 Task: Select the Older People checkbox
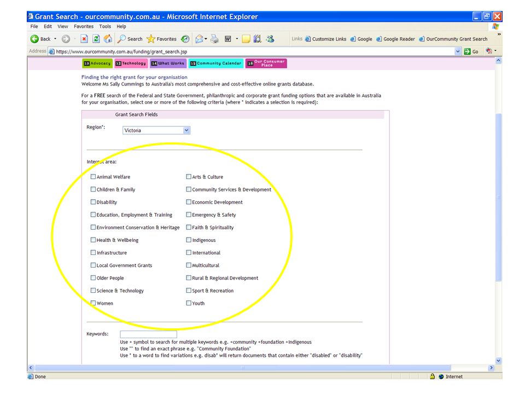(93, 278)
